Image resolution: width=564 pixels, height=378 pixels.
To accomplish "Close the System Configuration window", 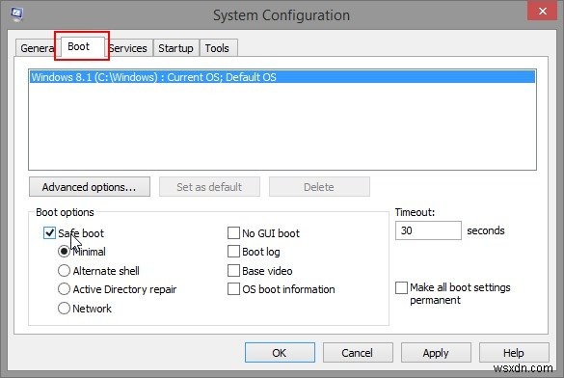I will tap(543, 12).
